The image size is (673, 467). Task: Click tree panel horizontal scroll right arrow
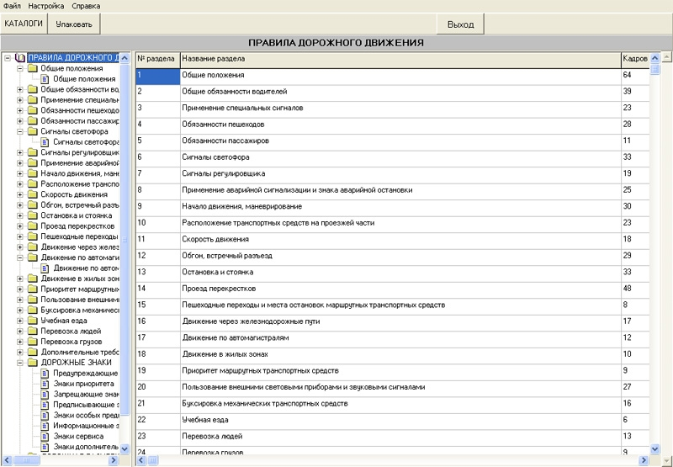pyautogui.click(x=114, y=460)
